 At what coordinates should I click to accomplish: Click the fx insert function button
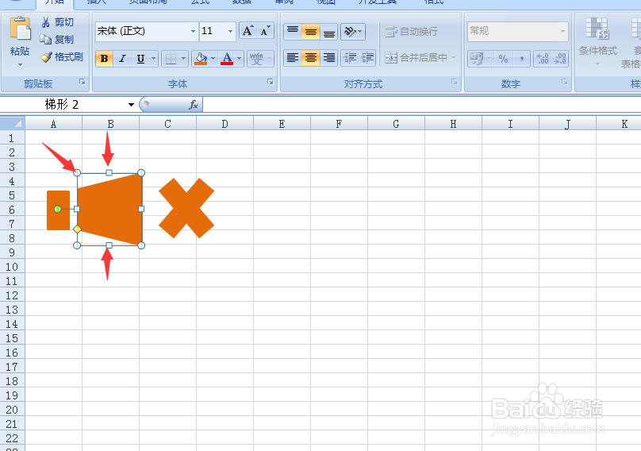[194, 105]
